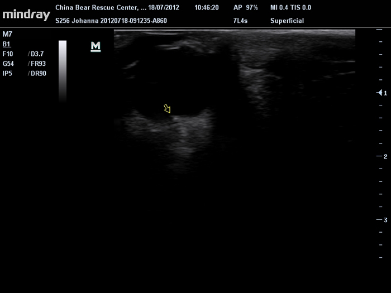Click the China Bear Rescue Center name

tap(98, 8)
